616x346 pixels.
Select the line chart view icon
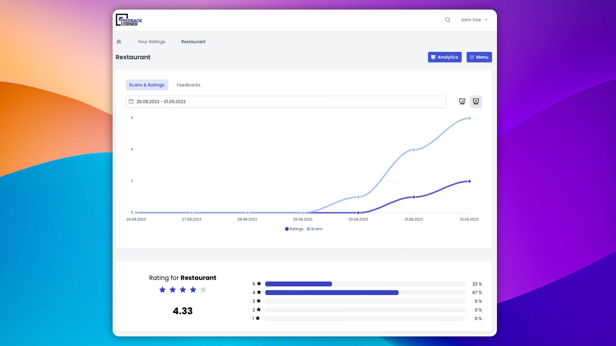(476, 102)
